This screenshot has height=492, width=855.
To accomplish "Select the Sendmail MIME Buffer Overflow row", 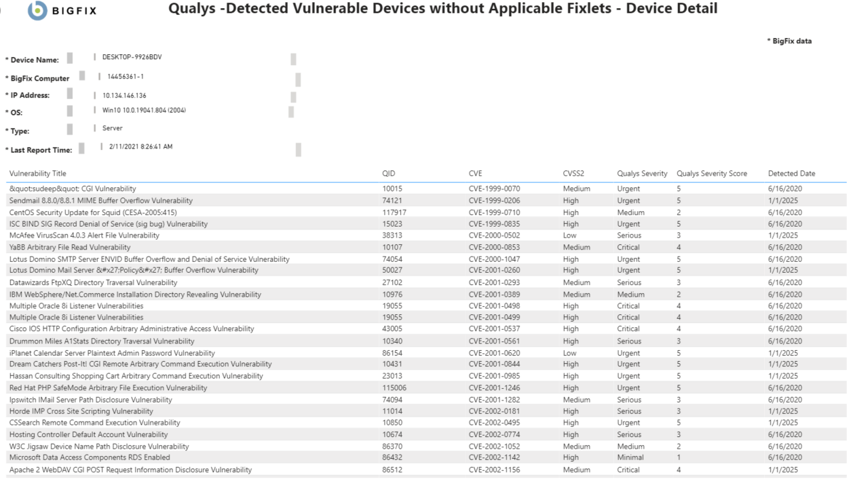I will coord(101,201).
